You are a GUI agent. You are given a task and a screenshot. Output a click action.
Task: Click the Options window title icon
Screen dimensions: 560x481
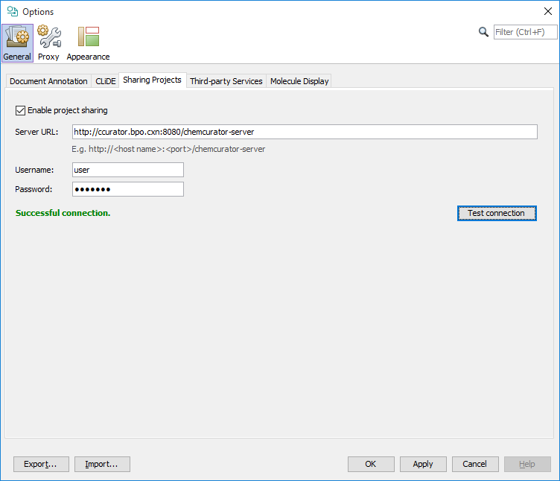coord(12,11)
